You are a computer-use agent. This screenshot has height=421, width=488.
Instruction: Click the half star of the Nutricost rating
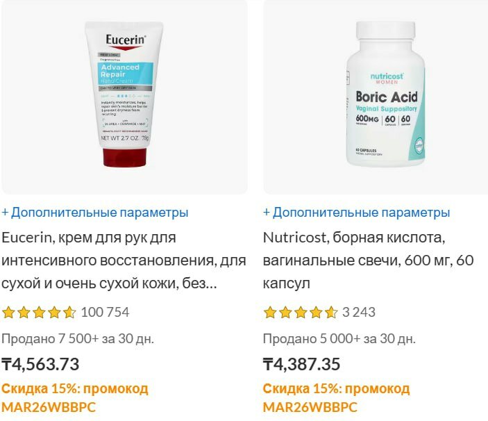pos(331,313)
